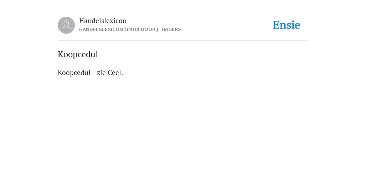
Task: Click blank area below the definition text
Action: tap(182, 128)
